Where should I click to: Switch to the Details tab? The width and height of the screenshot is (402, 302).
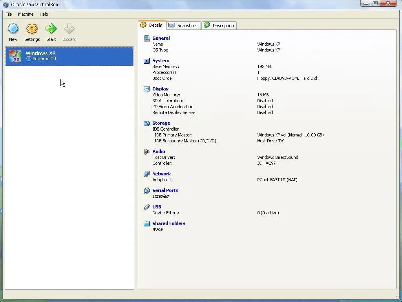point(152,25)
